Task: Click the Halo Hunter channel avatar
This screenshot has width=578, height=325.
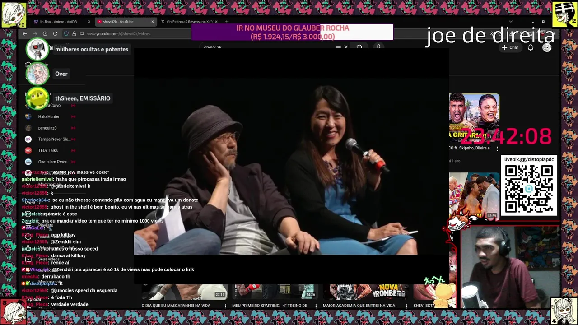Action: point(28,116)
